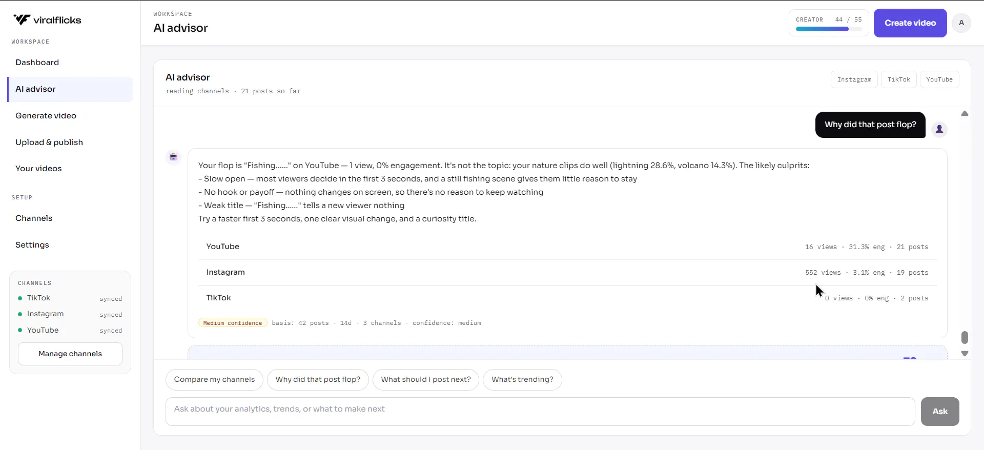984x450 pixels.
Task: Click the Creator 44 / 55 usage bar
Action: 829,23
